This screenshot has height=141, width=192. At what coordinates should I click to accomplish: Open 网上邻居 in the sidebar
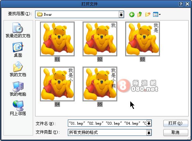18,108
